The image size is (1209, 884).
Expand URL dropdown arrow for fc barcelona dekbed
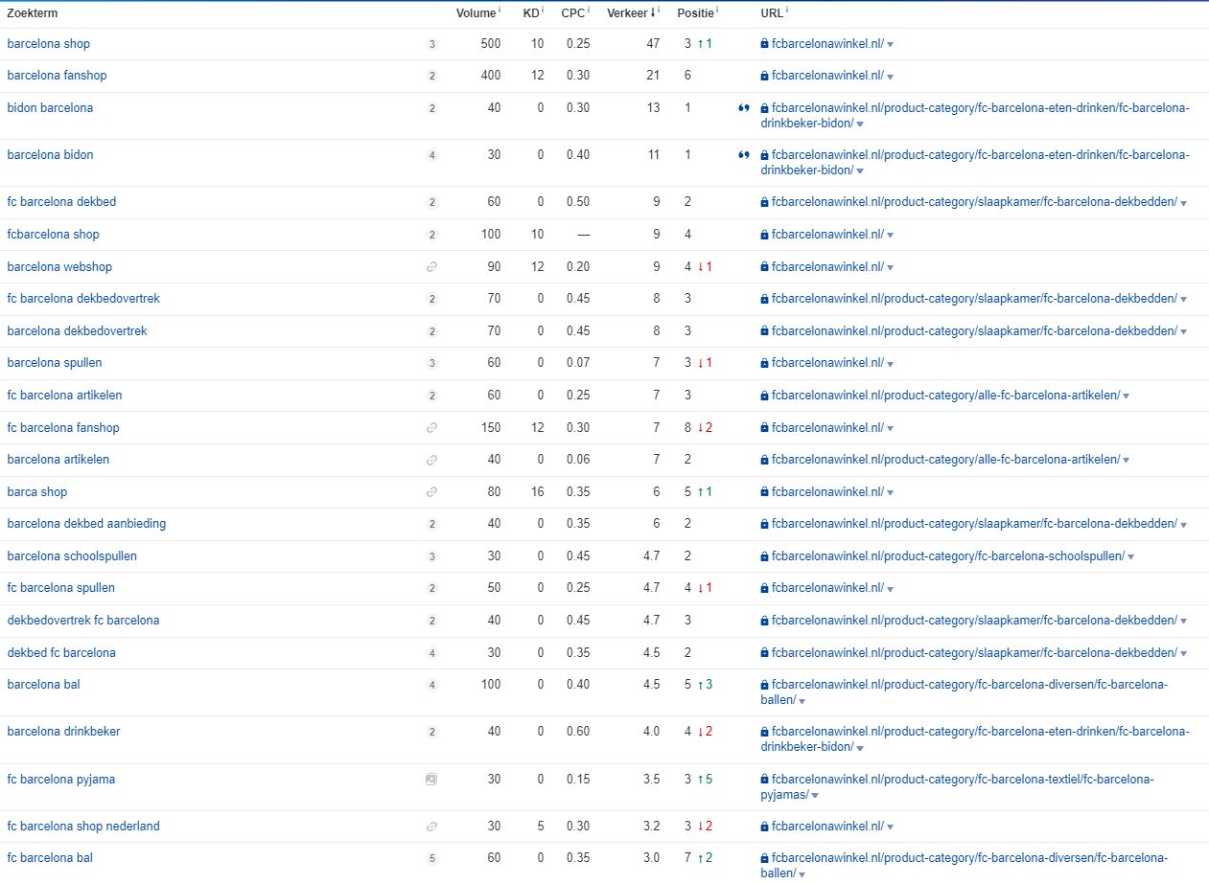click(x=1184, y=203)
